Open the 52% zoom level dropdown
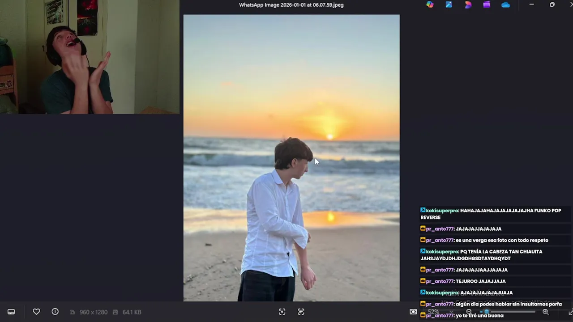 (440, 312)
